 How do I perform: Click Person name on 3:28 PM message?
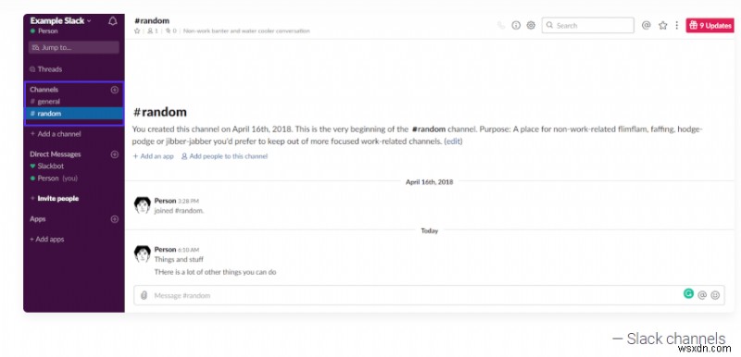pyautogui.click(x=165, y=201)
